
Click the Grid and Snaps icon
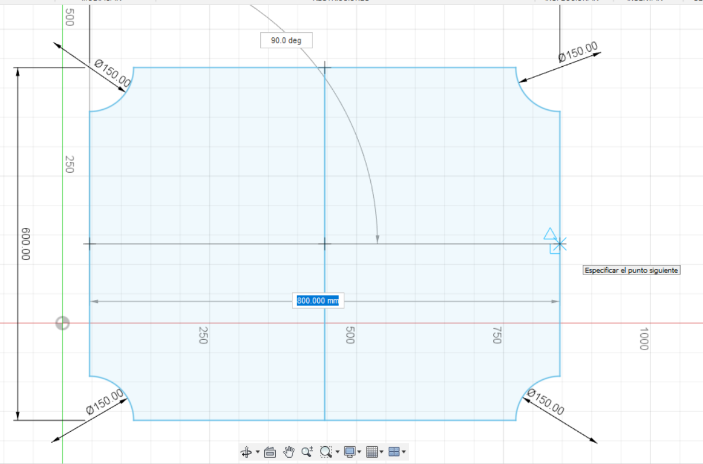coord(372,452)
